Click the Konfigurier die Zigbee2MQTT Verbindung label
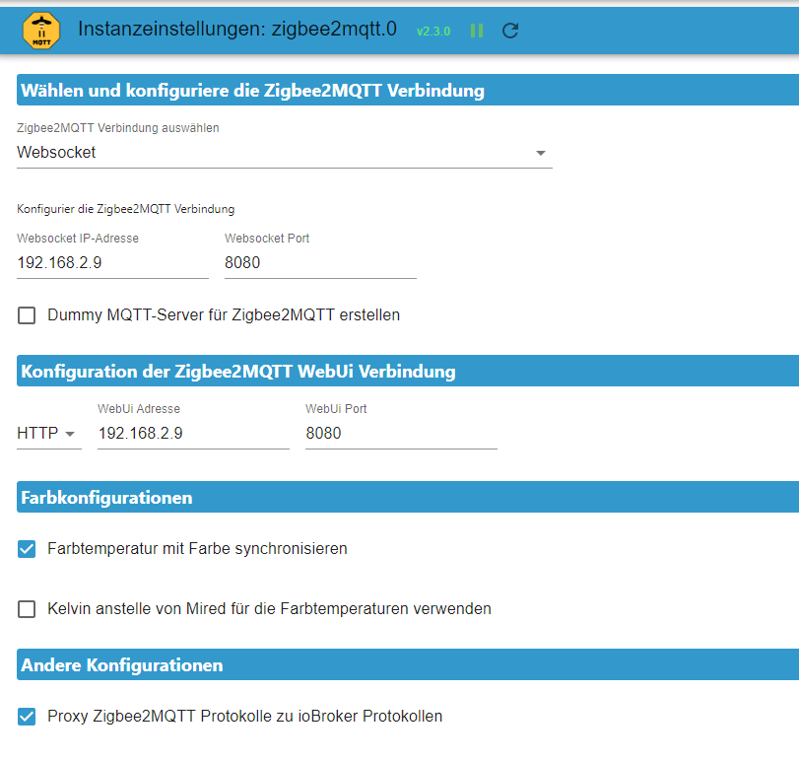 (x=126, y=209)
